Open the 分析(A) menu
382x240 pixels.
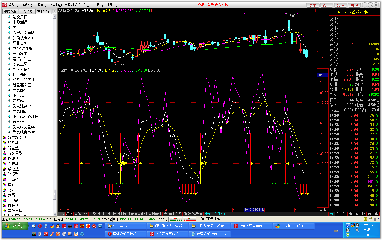coord(56,5)
